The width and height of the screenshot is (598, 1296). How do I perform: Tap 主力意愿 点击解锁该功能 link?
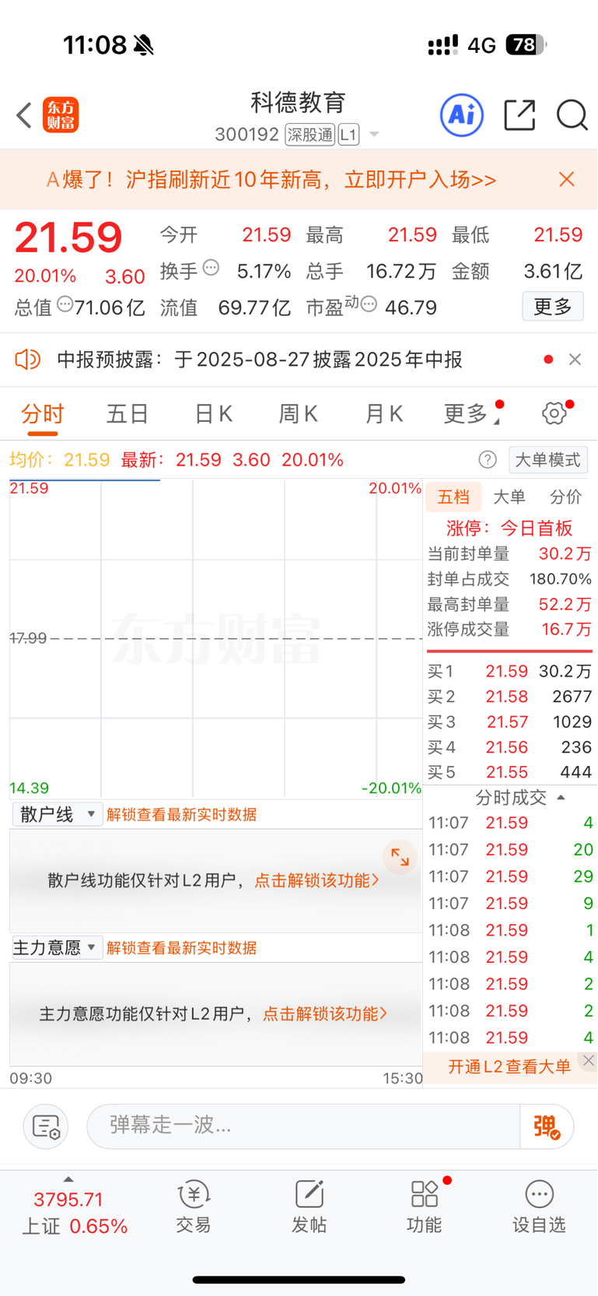coord(325,1013)
